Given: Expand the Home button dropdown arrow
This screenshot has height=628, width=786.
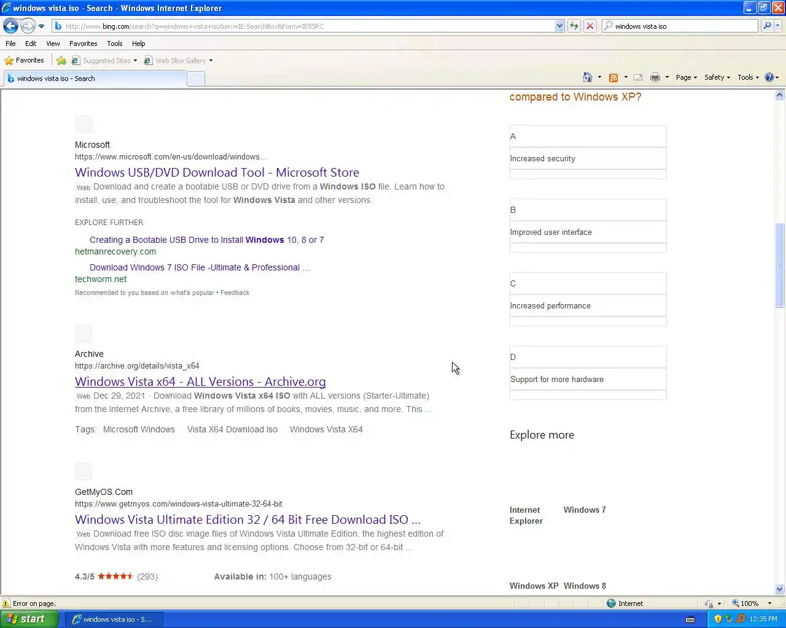Looking at the screenshot, I should (x=599, y=77).
